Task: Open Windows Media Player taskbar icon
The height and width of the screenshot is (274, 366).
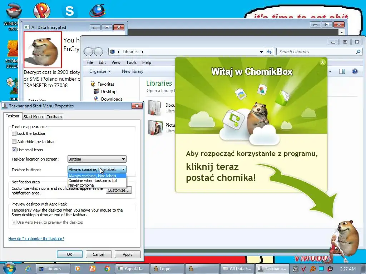Action: pos(78,269)
